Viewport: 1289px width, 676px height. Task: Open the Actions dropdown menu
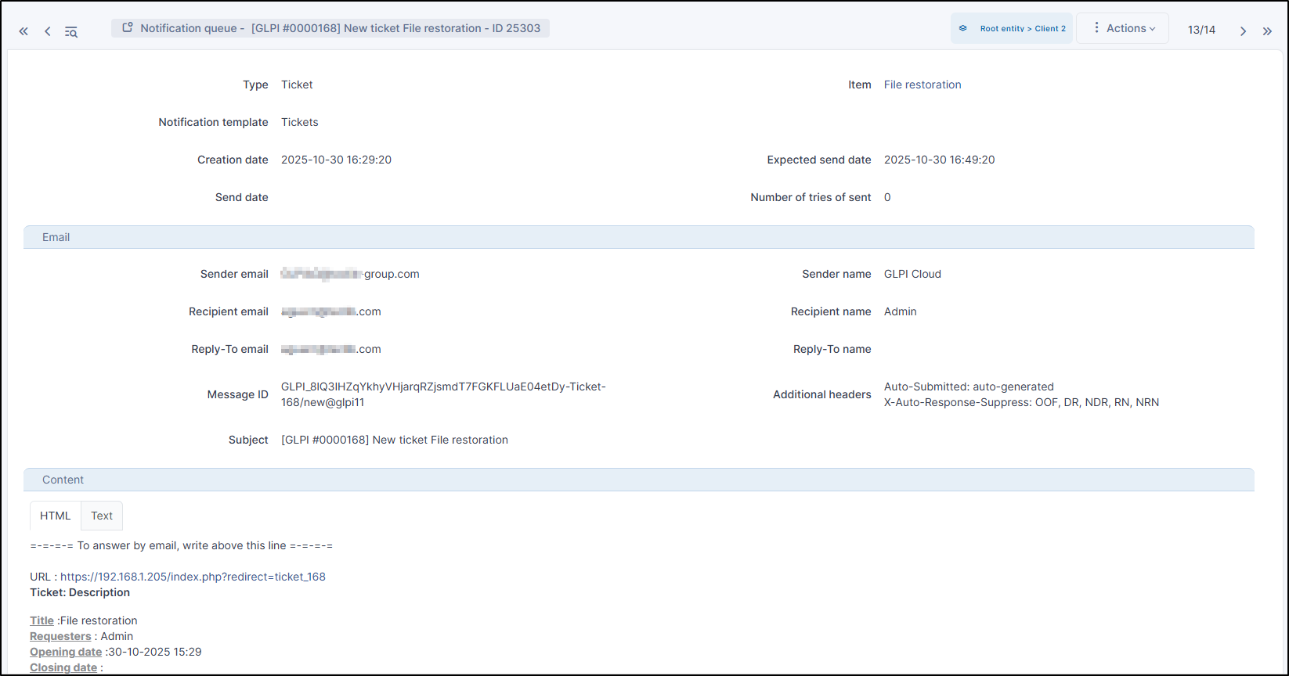(1123, 28)
